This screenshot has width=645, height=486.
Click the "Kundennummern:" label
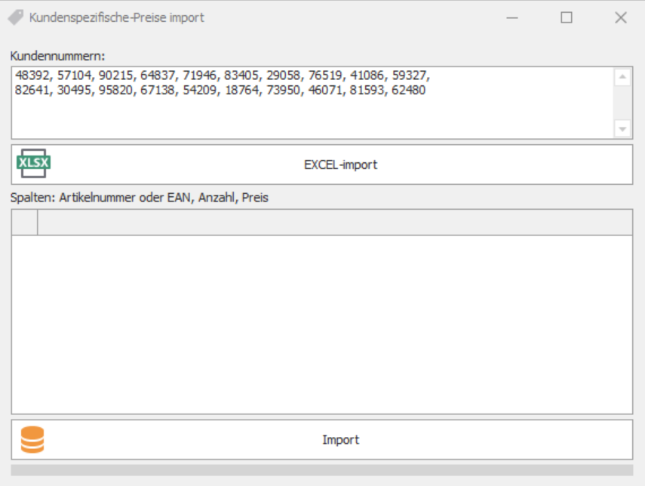click(x=57, y=56)
